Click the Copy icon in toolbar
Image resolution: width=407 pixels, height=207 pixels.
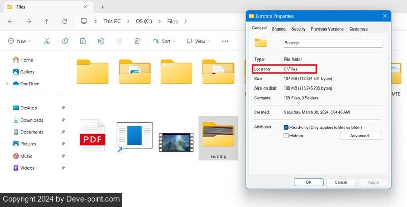click(x=65, y=41)
